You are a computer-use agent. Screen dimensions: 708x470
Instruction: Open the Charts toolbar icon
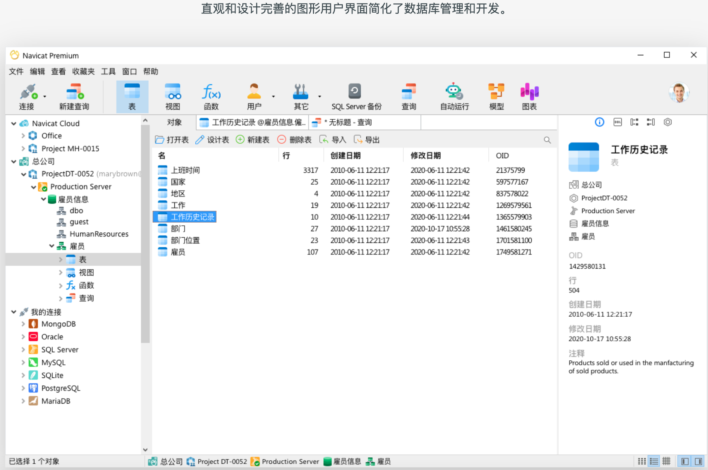529,97
